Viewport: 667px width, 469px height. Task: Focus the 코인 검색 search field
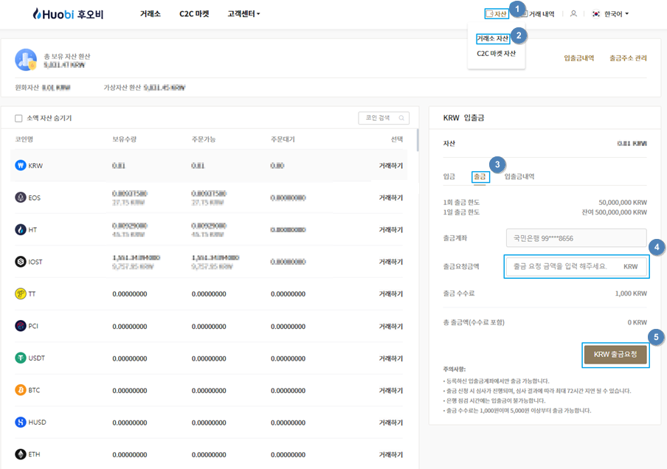[384, 118]
